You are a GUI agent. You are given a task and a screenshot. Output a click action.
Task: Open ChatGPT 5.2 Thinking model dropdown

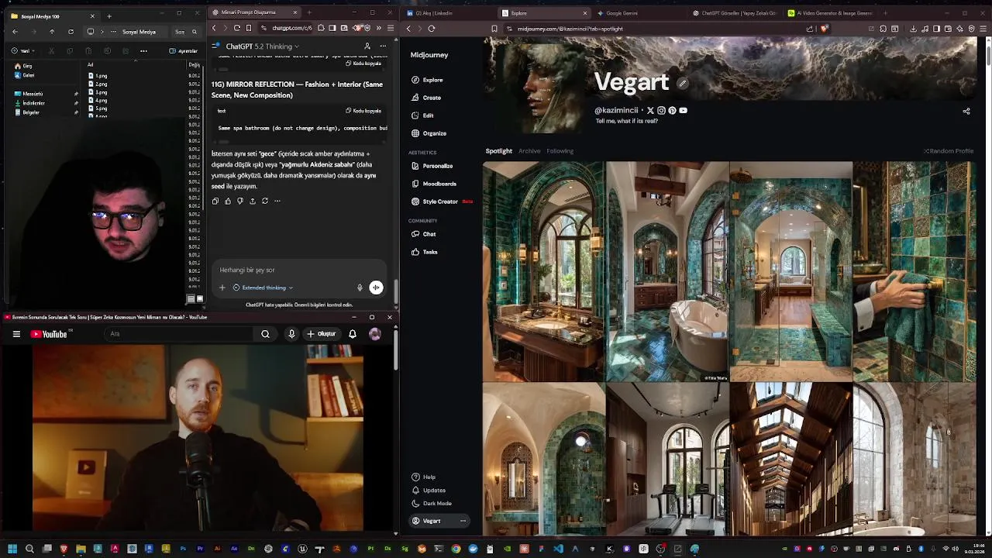[263, 46]
